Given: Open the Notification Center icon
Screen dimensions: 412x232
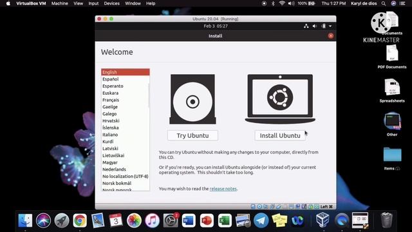Looking at the screenshot, I should point(402,3).
